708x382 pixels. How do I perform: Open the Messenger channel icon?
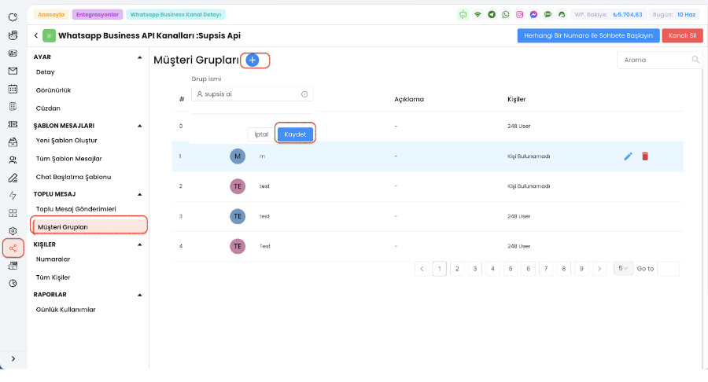click(533, 14)
